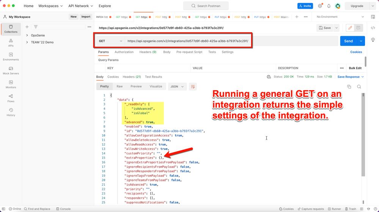This screenshot has height=212, width=379.
Task: Open the Pre-request Script tab
Action: 189,52
